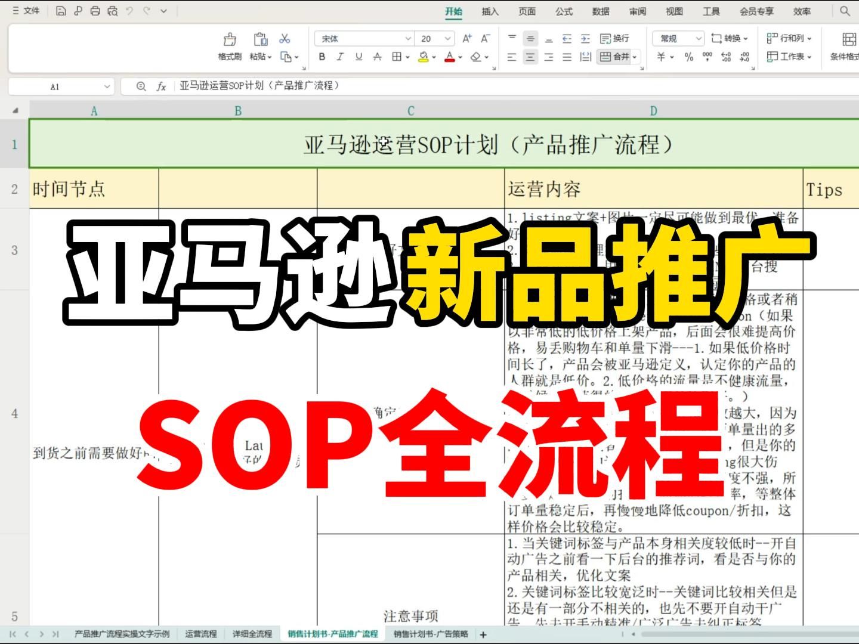The image size is (859, 644).
Task: Select the Format Painter (格式刷) tool
Action: pos(230,47)
